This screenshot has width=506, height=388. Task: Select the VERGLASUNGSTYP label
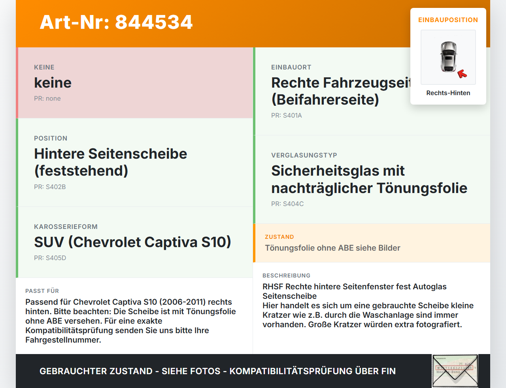(304, 155)
